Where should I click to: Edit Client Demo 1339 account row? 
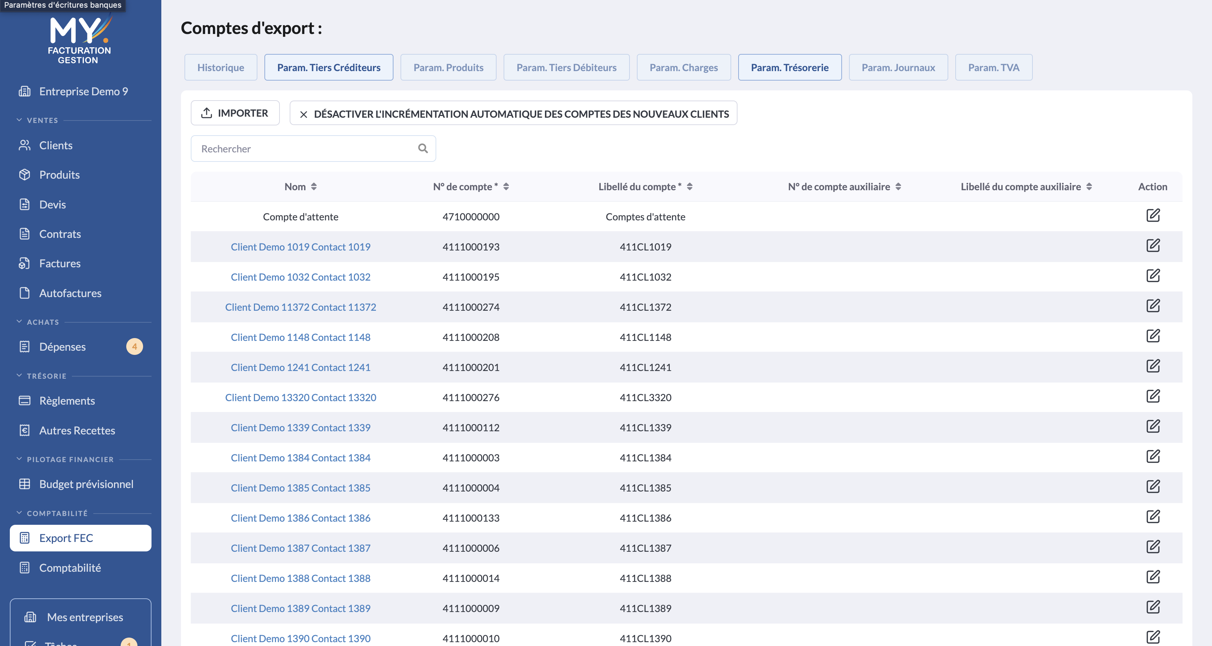coord(1153,426)
